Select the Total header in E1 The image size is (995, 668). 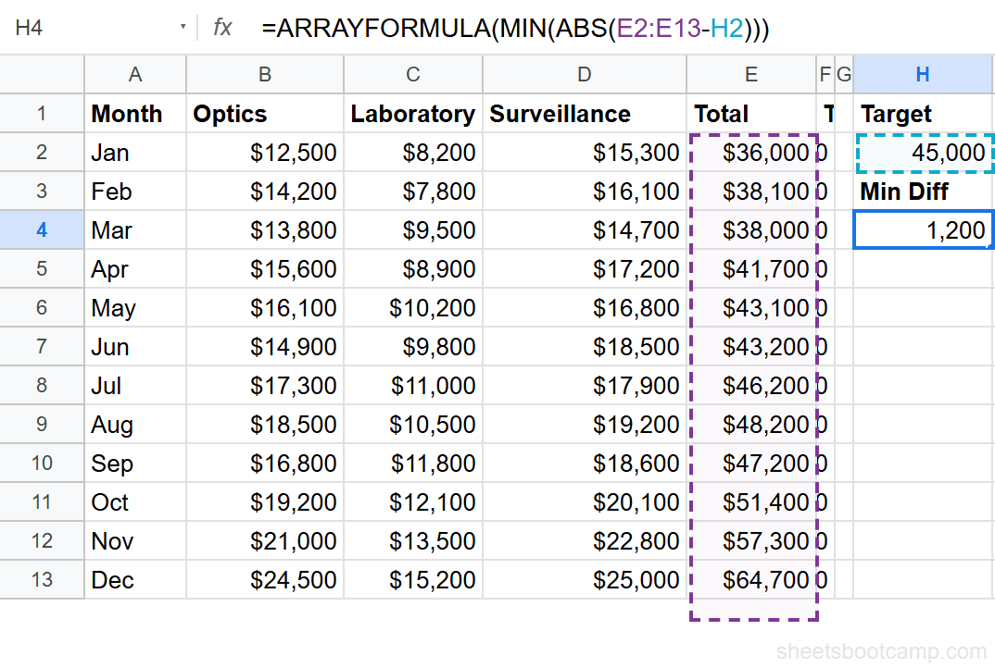750,113
